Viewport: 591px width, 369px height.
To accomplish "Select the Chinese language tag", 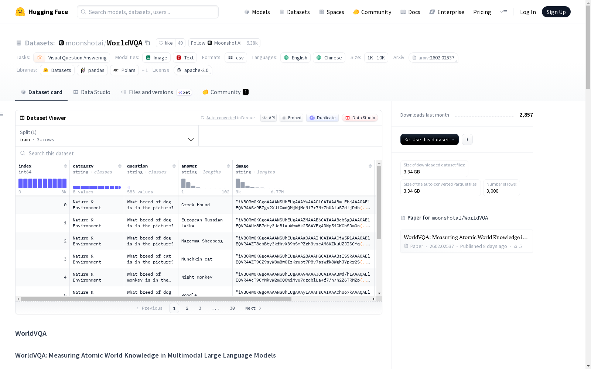I will click(329, 58).
